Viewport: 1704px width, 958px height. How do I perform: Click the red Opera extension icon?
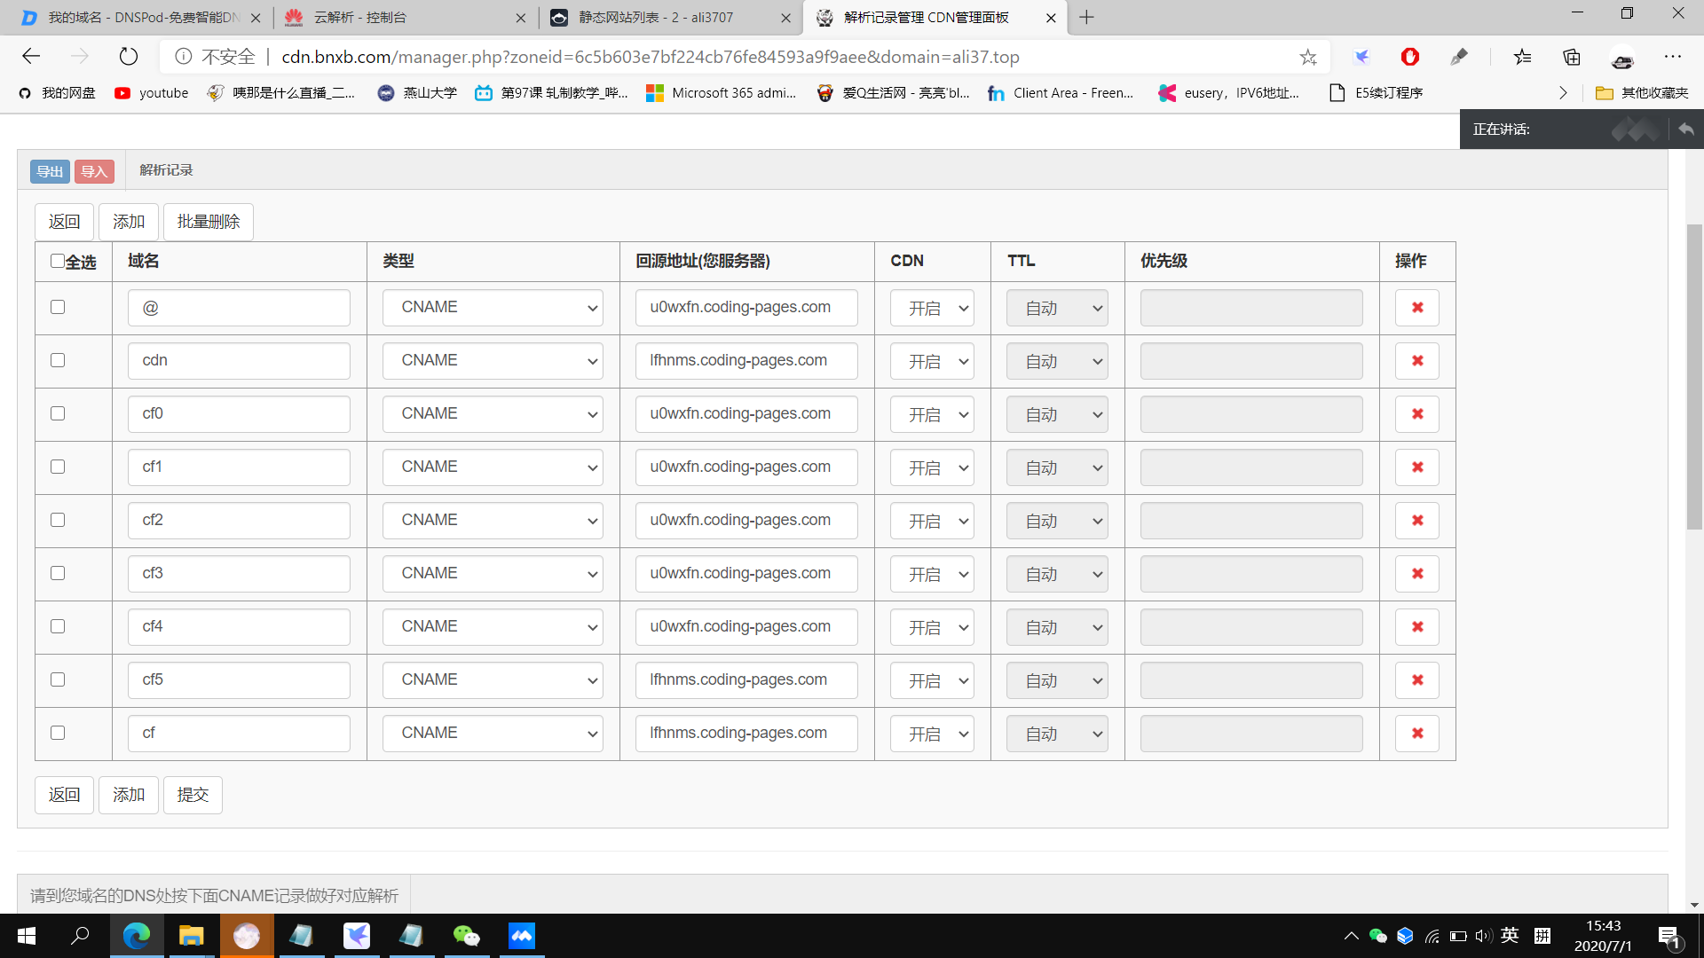(1409, 57)
